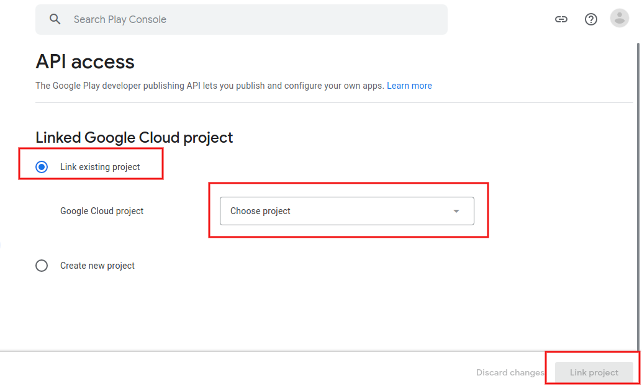Open the Choose project dropdown

tap(347, 211)
